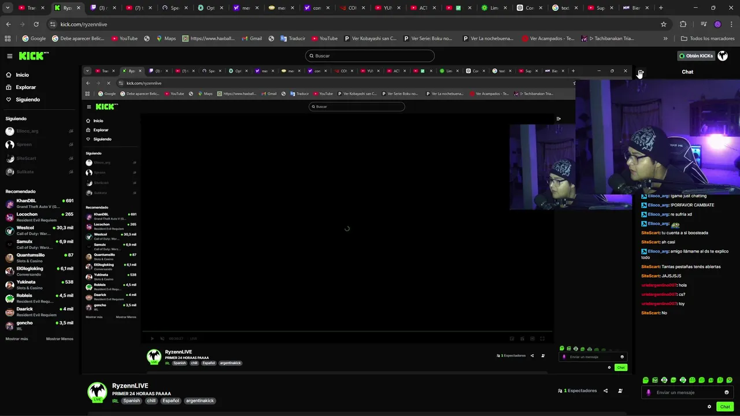Click the Spanish tag

[131, 400]
